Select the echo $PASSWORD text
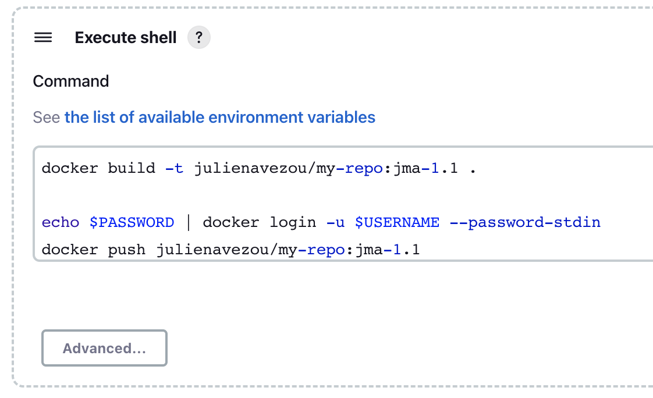Image resolution: width=653 pixels, height=398 pixels. click(108, 222)
